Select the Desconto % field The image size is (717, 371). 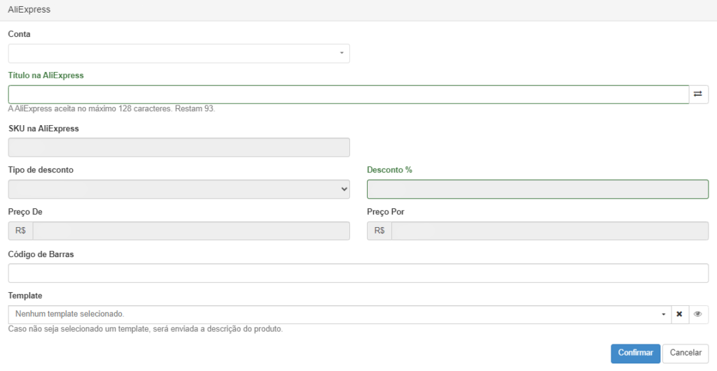click(538, 189)
